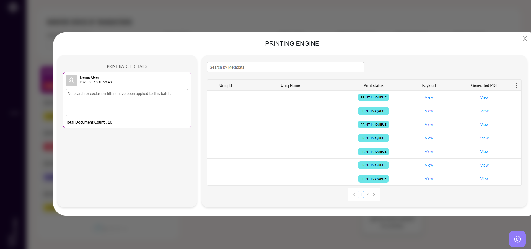
Task: Go to the previous page arrow
Action: [x=354, y=194]
